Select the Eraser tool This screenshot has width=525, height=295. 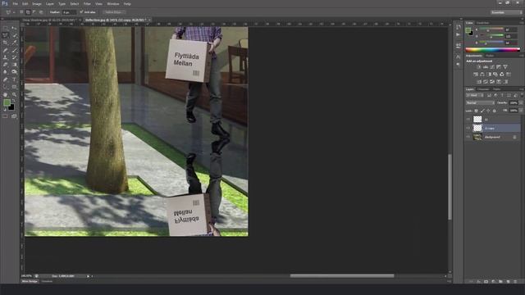click(5, 65)
